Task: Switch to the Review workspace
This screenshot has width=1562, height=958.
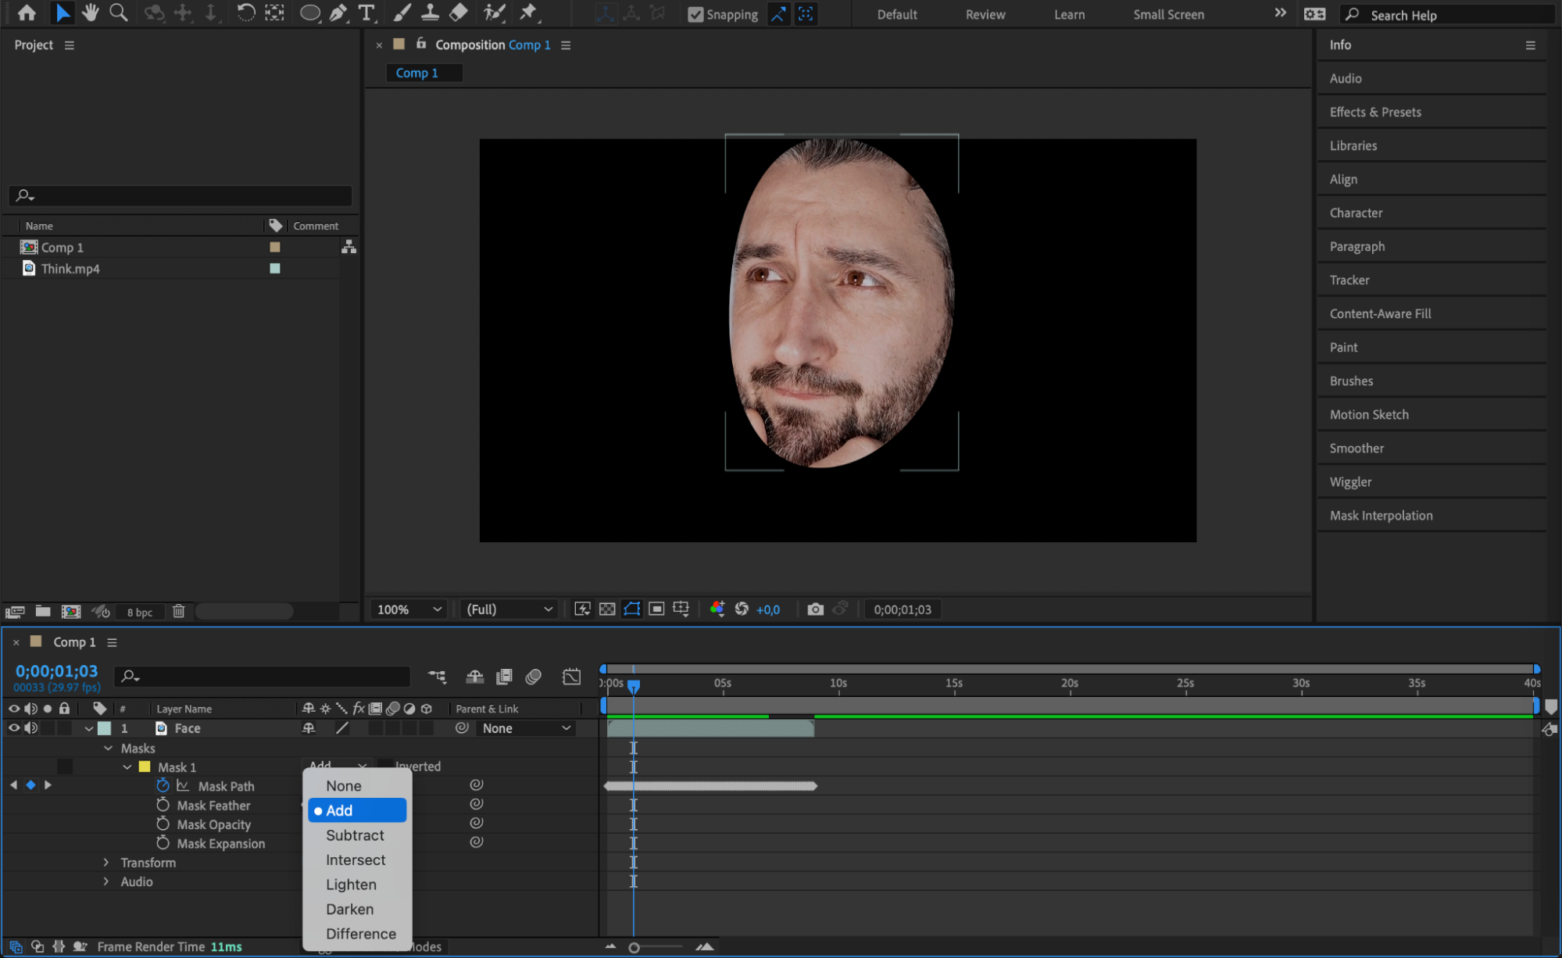Action: 985,14
